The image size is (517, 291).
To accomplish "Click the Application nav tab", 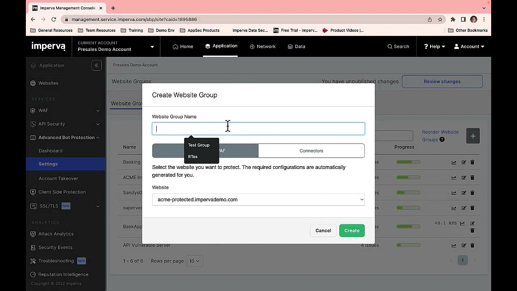I will [221, 46].
